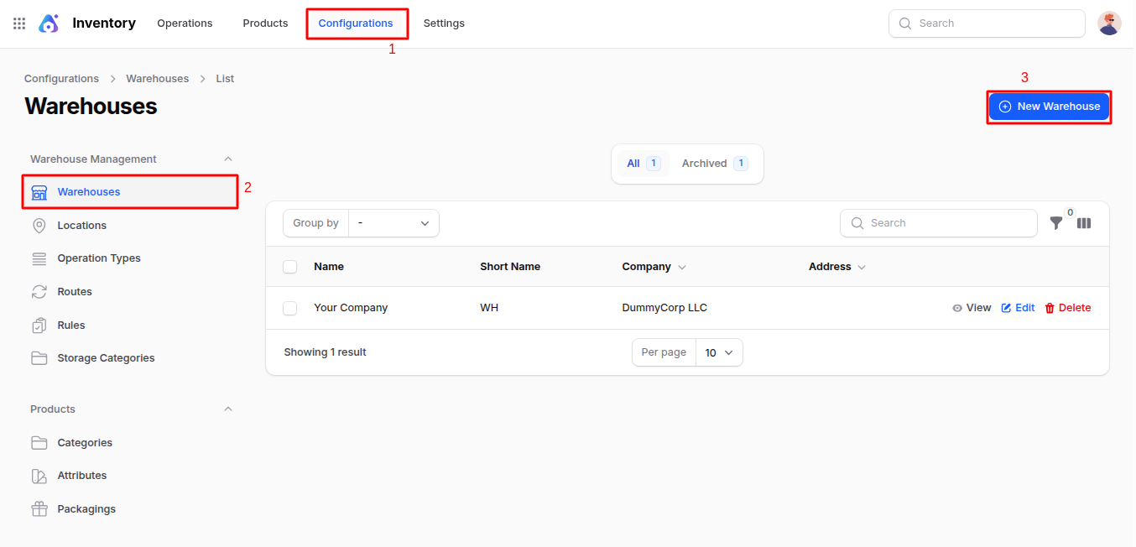The height and width of the screenshot is (547, 1136).
Task: Collapse the Warehouse Management section
Action: [227, 159]
